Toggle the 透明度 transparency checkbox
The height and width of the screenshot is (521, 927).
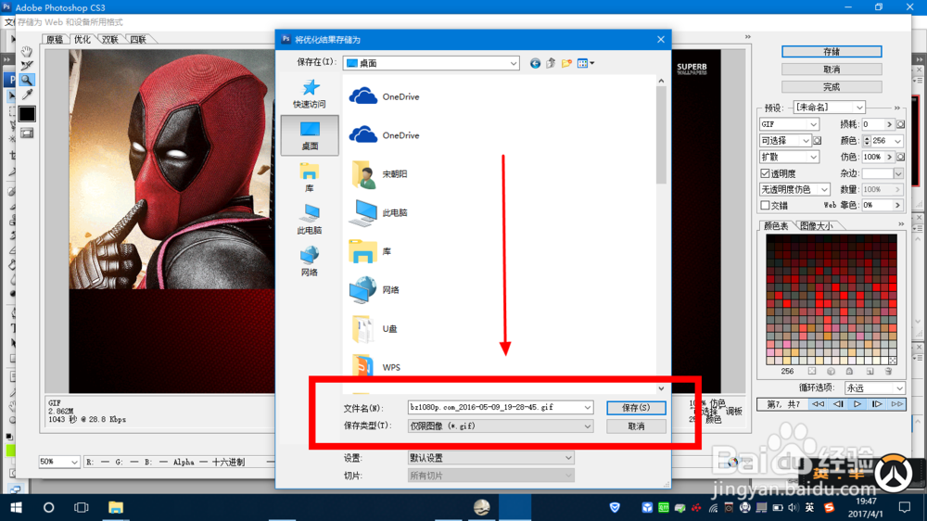pyautogui.click(x=765, y=173)
